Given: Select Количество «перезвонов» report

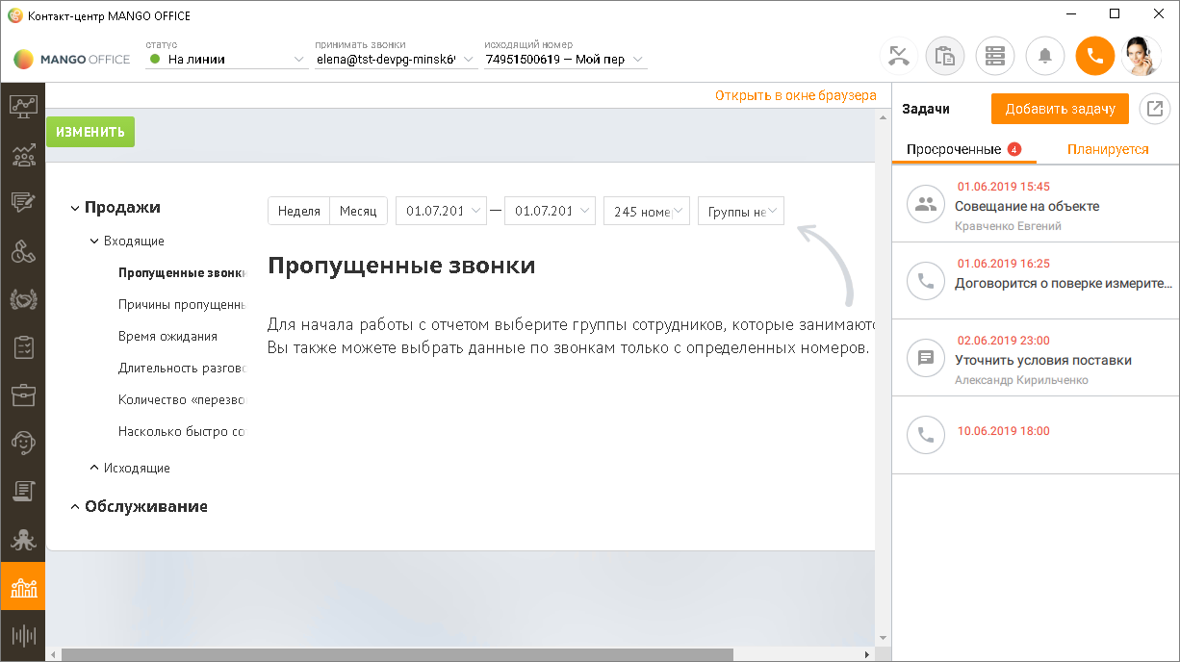Looking at the screenshot, I should tap(181, 399).
